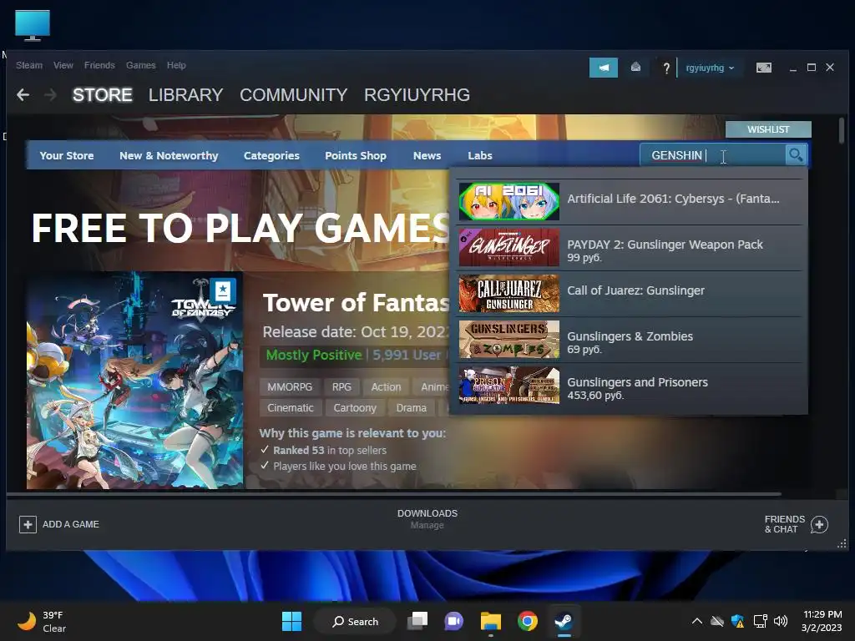Show hidden system tray icons
855x641 pixels.
[x=697, y=621]
